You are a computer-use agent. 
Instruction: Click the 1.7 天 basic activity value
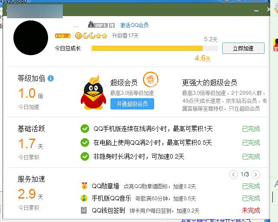[x=31, y=144]
